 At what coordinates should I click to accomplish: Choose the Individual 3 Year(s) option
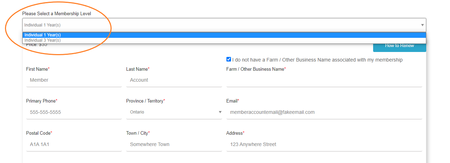tap(43, 40)
